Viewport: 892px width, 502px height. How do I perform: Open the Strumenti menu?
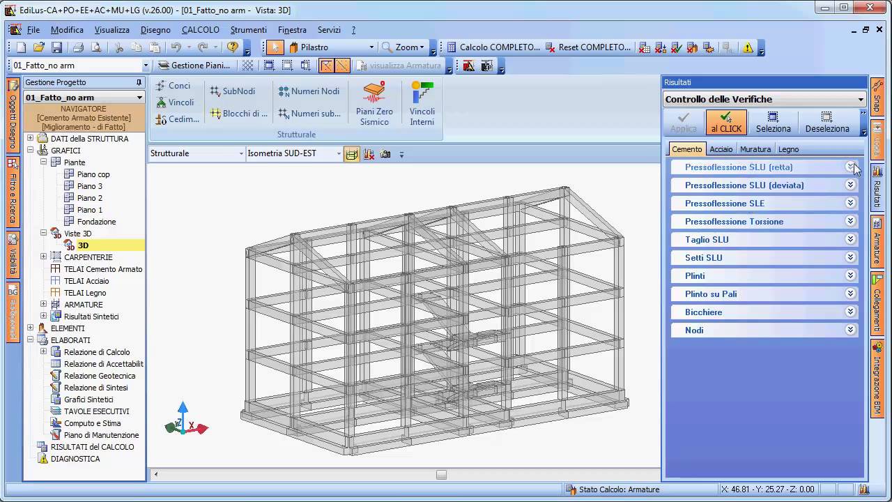[x=249, y=30]
